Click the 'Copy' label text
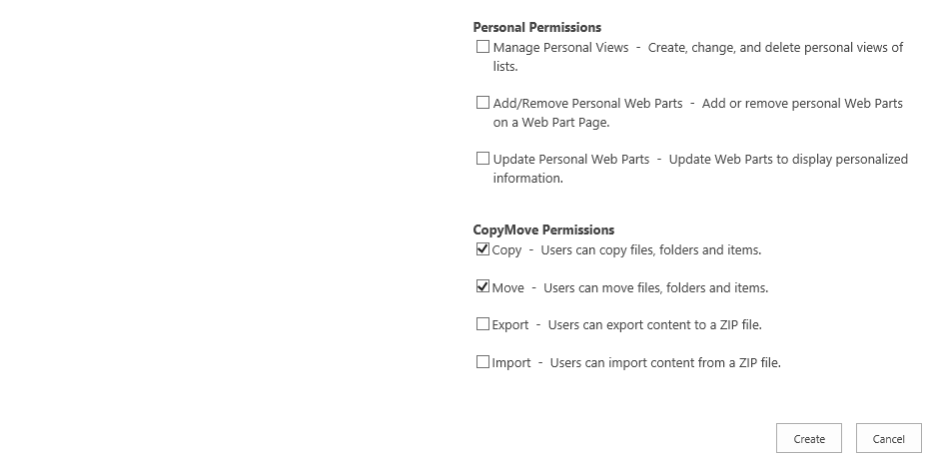Viewport: 929px width, 460px height. pyautogui.click(x=507, y=250)
